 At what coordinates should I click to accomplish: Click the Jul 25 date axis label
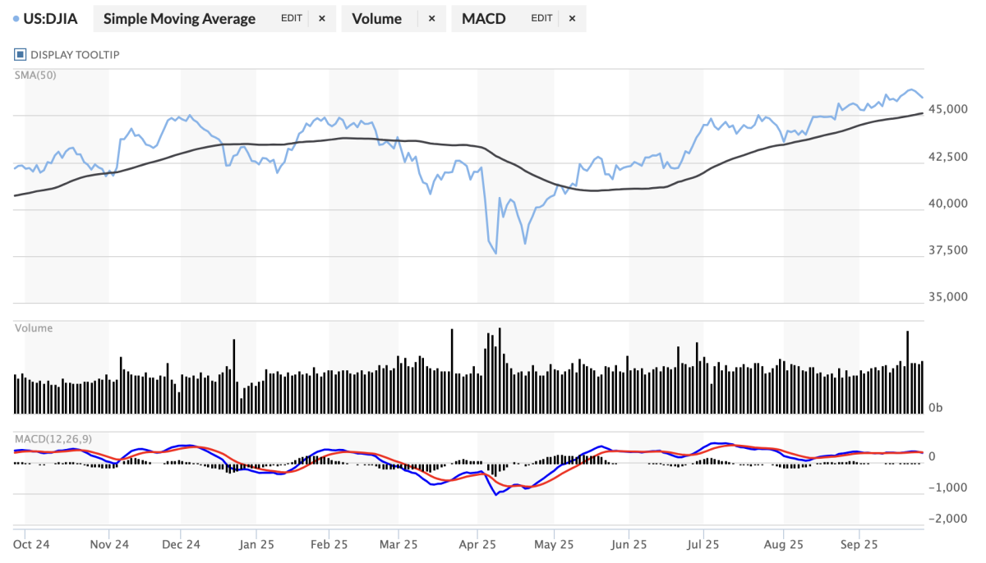pyautogui.click(x=703, y=543)
